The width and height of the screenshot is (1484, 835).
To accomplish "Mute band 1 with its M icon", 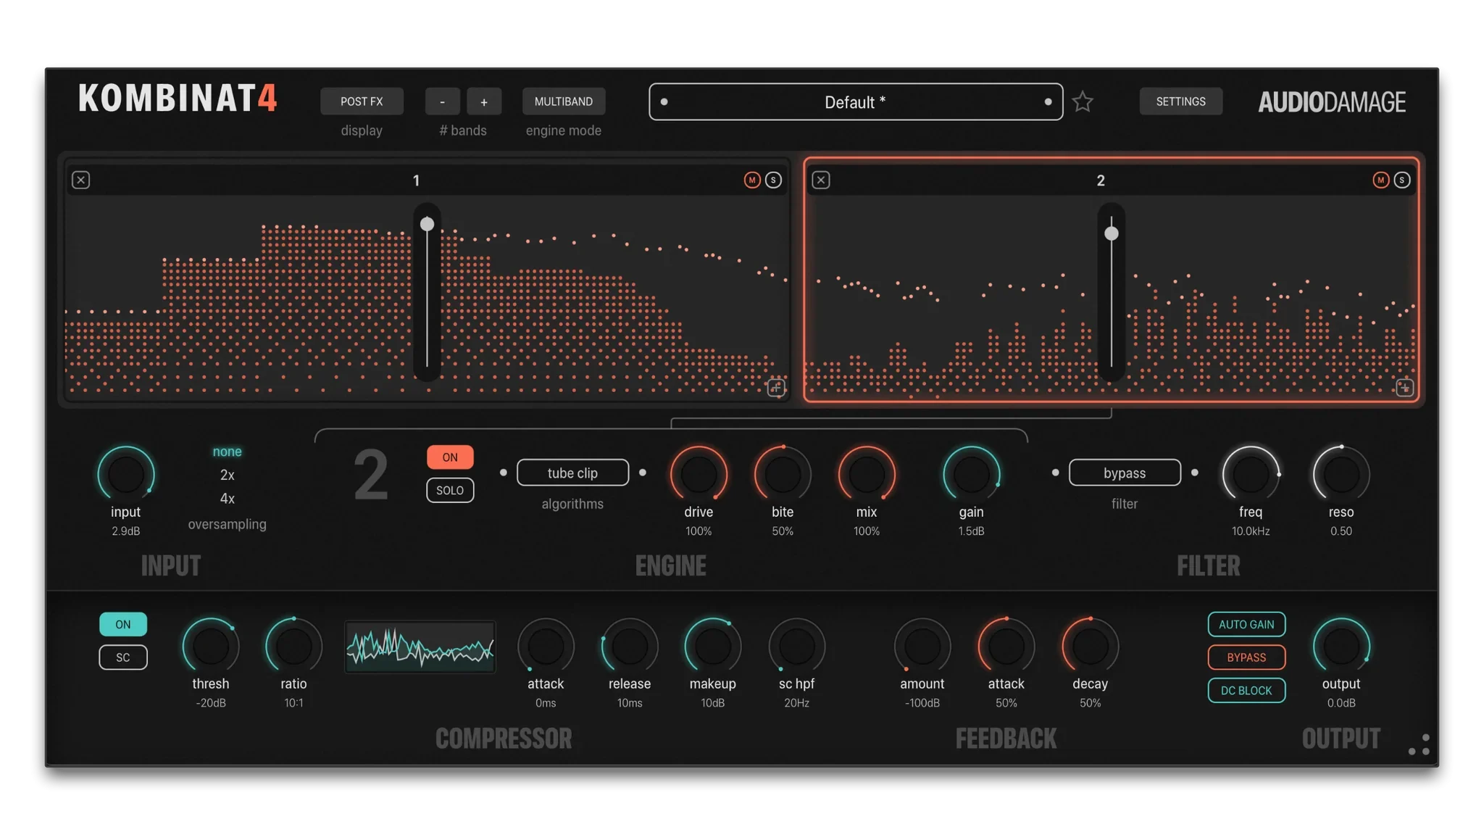I will (752, 180).
